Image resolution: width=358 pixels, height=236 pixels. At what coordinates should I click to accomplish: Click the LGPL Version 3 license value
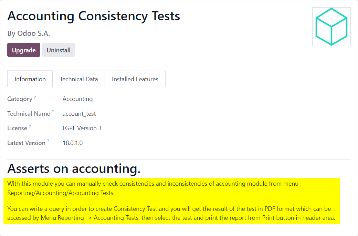coord(82,128)
